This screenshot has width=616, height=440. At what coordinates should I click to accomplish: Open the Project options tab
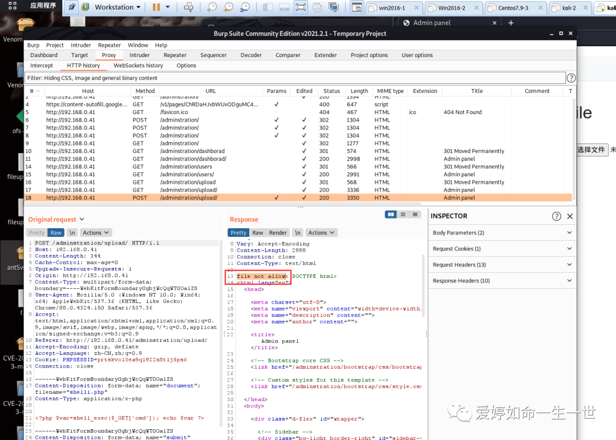(x=369, y=55)
